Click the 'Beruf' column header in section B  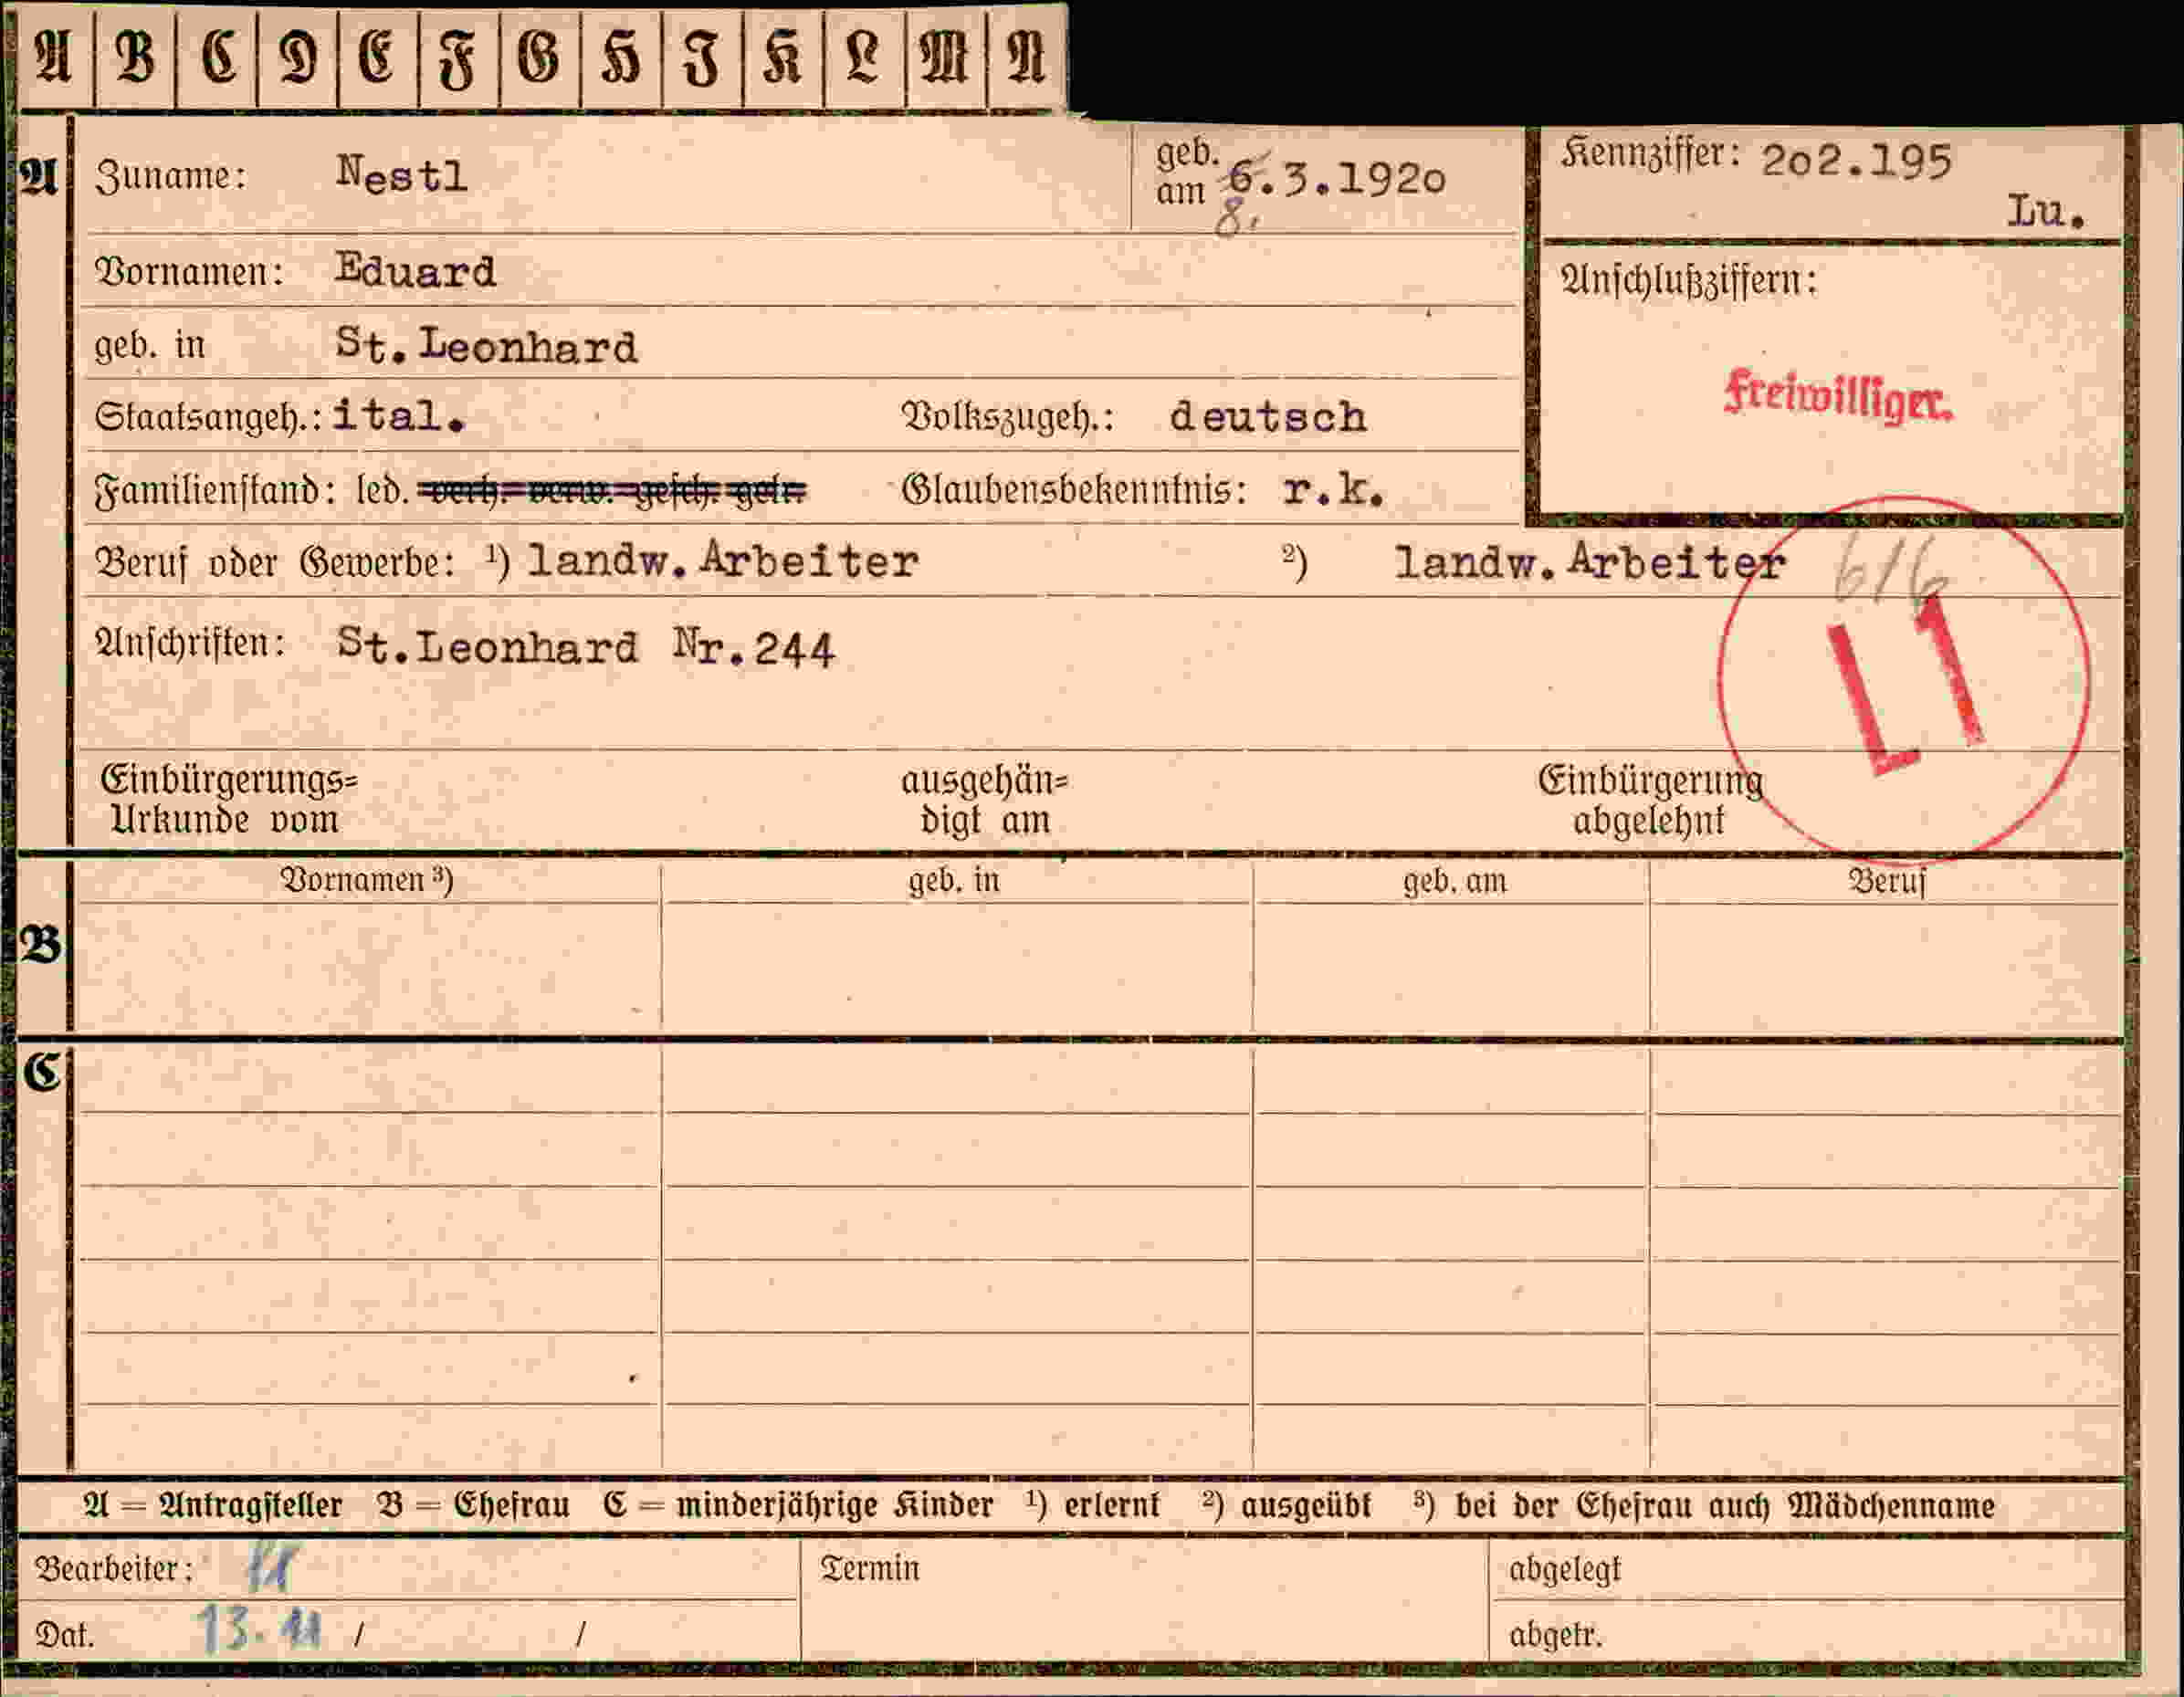(1886, 881)
